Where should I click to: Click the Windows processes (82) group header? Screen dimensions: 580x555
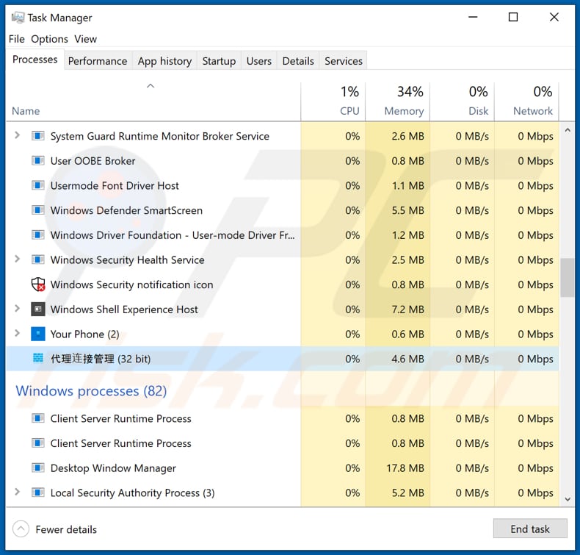tap(91, 390)
